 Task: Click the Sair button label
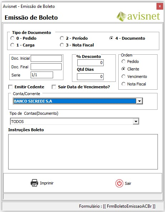128,183
